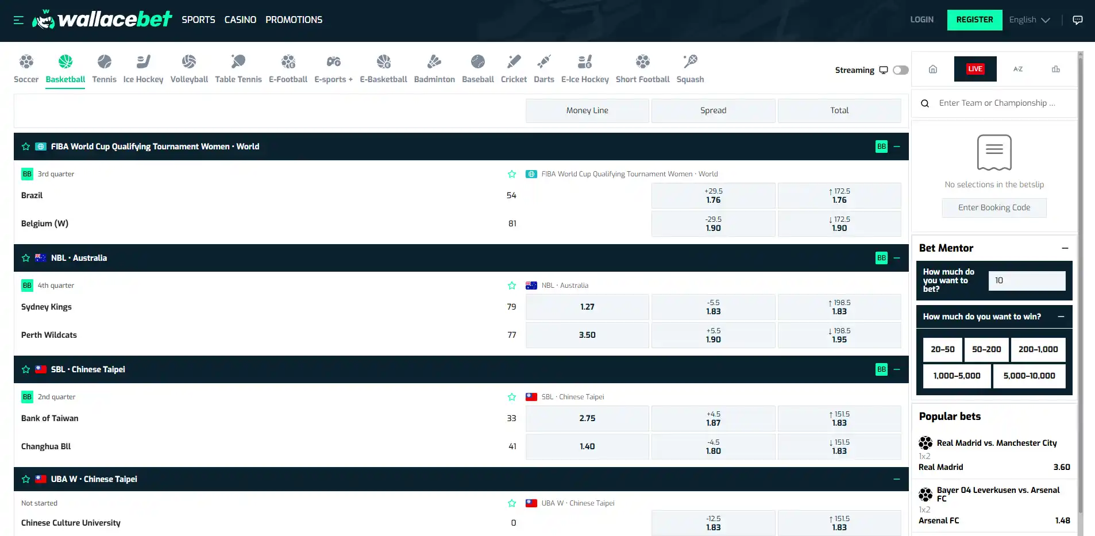Toggle the Streaming switch
The height and width of the screenshot is (536, 1095).
click(901, 70)
